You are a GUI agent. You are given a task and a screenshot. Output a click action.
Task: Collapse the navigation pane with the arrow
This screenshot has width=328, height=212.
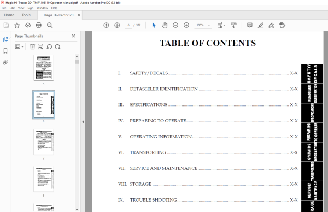point(83,122)
